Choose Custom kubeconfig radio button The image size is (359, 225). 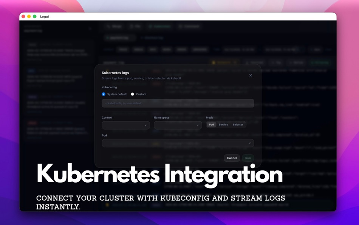132,94
